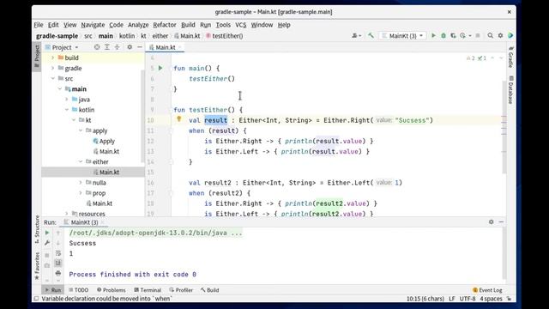
Task: Expand the build folder
Action: pyautogui.click(x=53, y=58)
